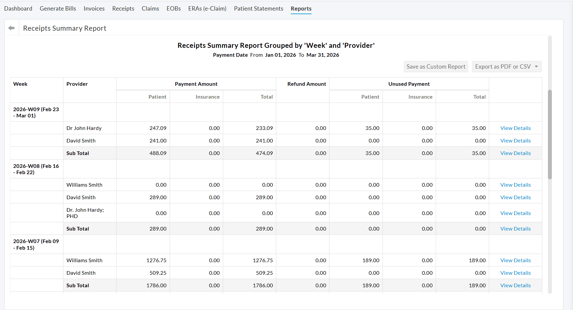Switch to the EOBs section

[x=174, y=8]
